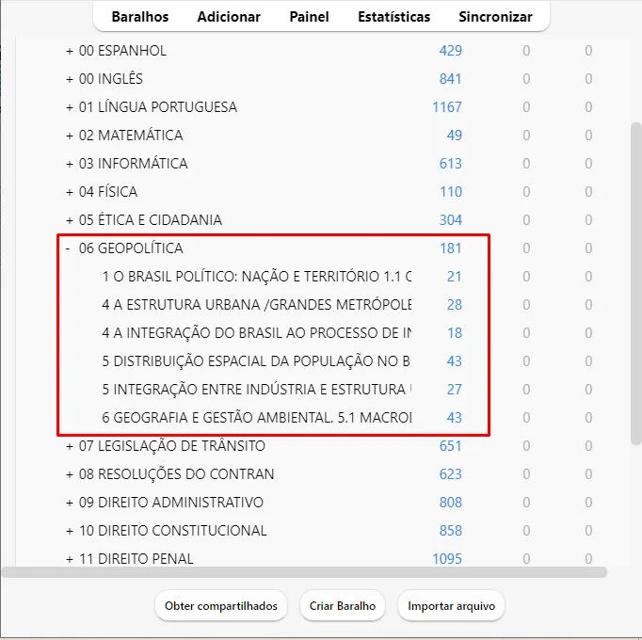The height and width of the screenshot is (640, 642).
Task: Click new card count 651
Action: click(x=450, y=446)
